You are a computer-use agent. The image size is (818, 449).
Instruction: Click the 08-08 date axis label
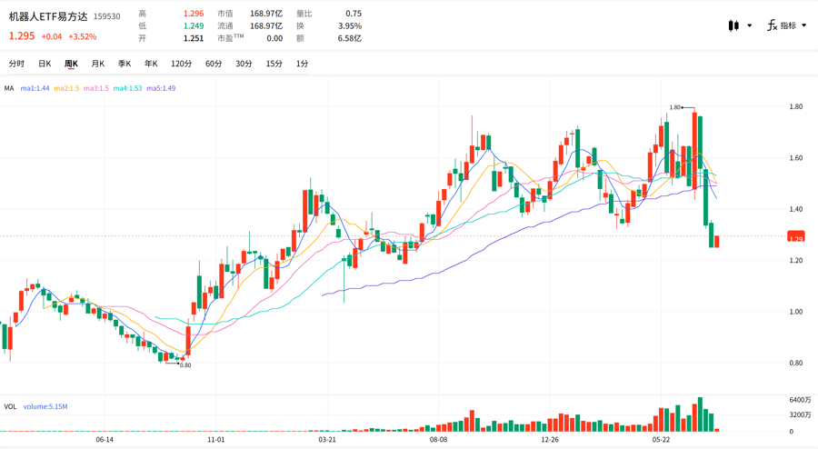(x=438, y=440)
